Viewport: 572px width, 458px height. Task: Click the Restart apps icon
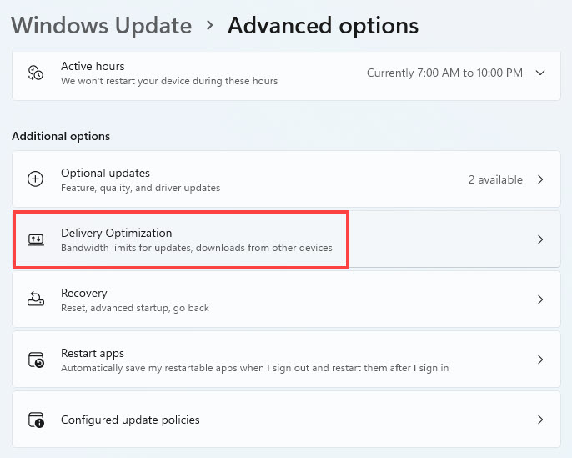tap(35, 360)
